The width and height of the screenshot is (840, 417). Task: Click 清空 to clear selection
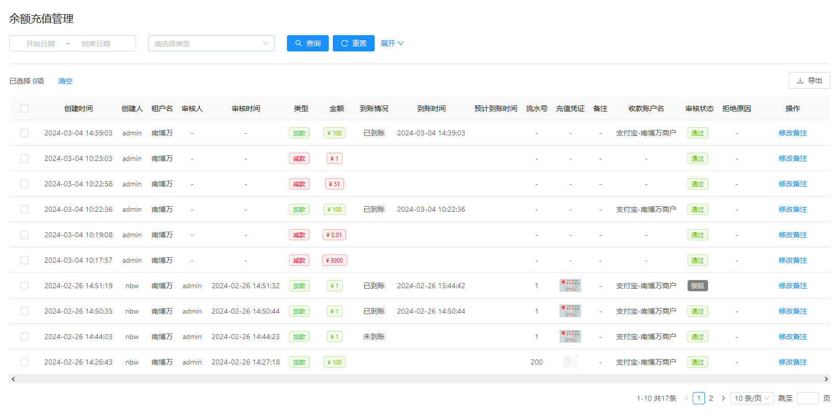pos(65,81)
